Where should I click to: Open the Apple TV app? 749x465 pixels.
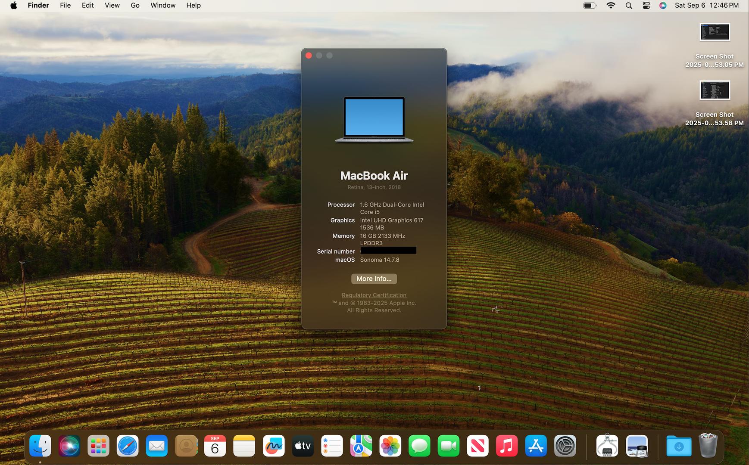click(303, 446)
